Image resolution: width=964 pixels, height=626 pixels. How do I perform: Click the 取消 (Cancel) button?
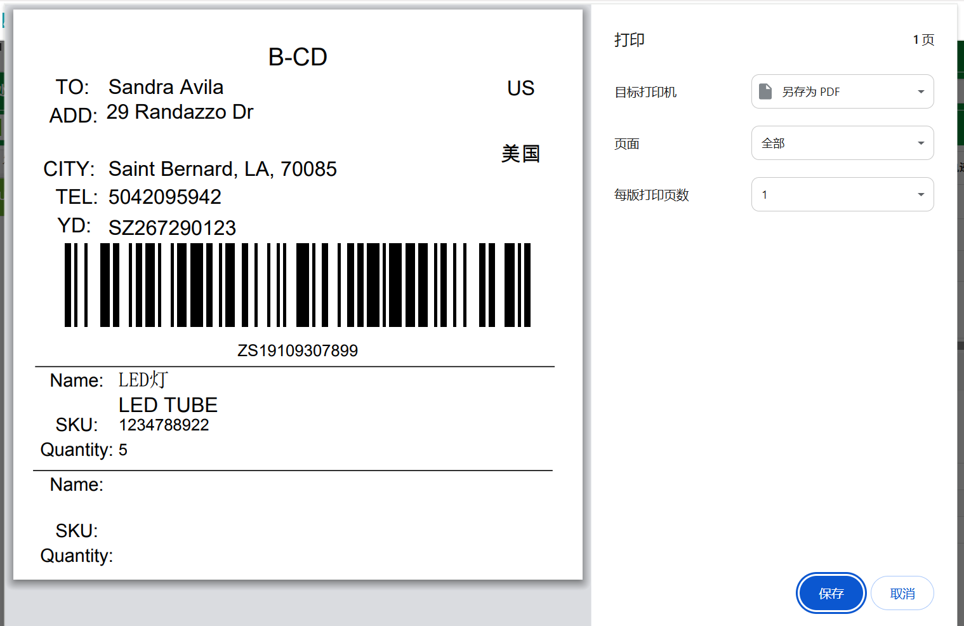[x=902, y=593]
